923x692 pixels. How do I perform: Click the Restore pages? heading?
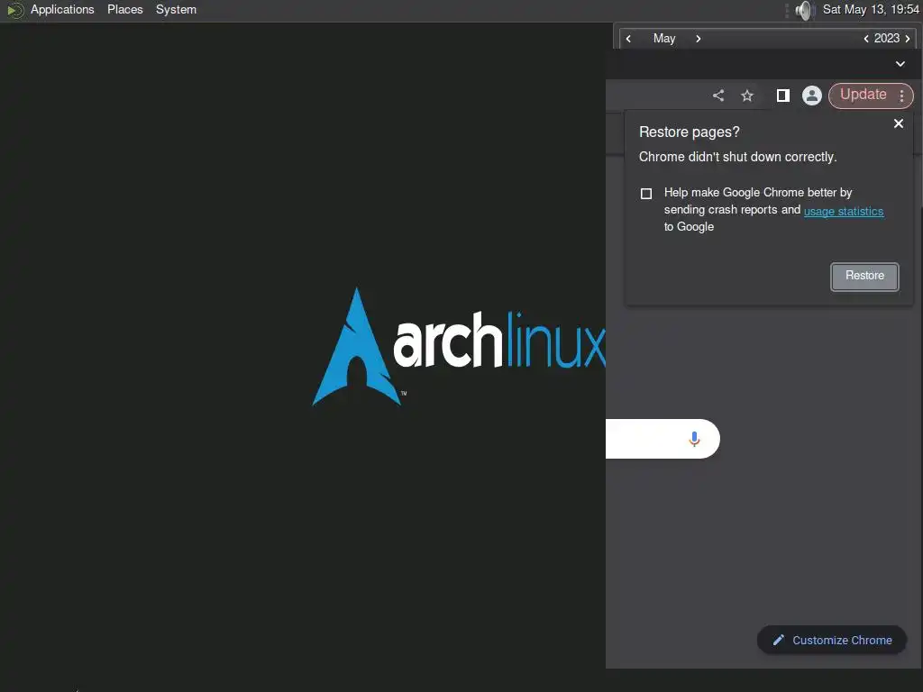coord(690,132)
